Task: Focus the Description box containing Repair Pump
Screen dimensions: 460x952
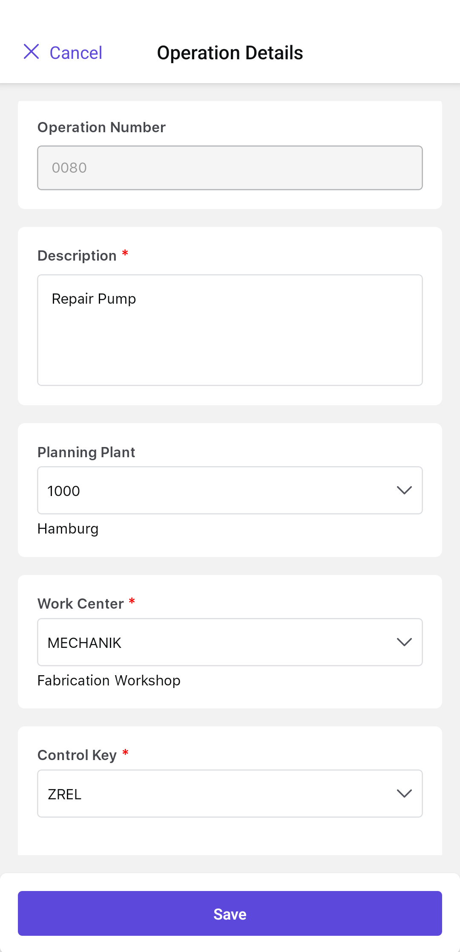Action: (230, 330)
